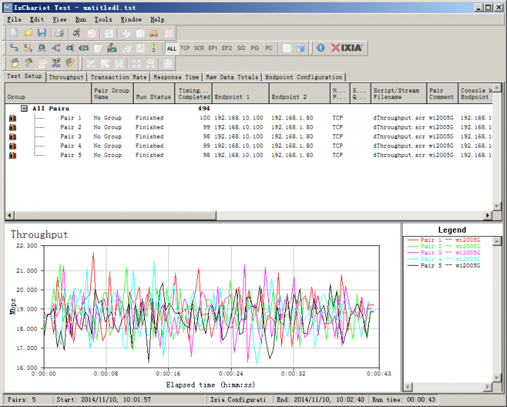Image resolution: width=507 pixels, height=407 pixels.
Task: Toggle the SQ view filter
Action: coord(241,48)
